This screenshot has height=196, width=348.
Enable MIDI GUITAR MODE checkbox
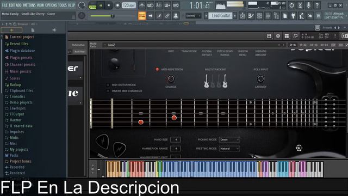[108, 85]
